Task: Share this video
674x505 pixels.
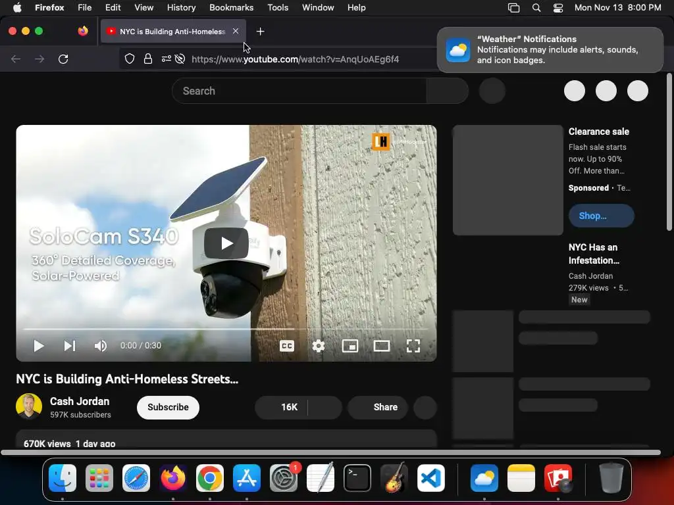Action: (x=378, y=407)
